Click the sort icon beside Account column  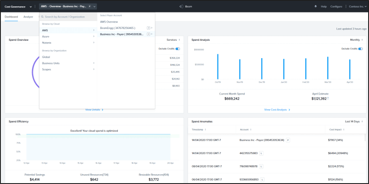pyautogui.click(x=251, y=129)
